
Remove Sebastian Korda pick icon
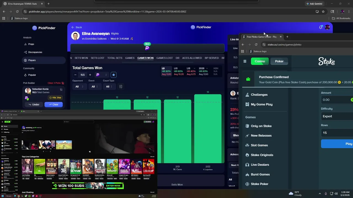61,89
